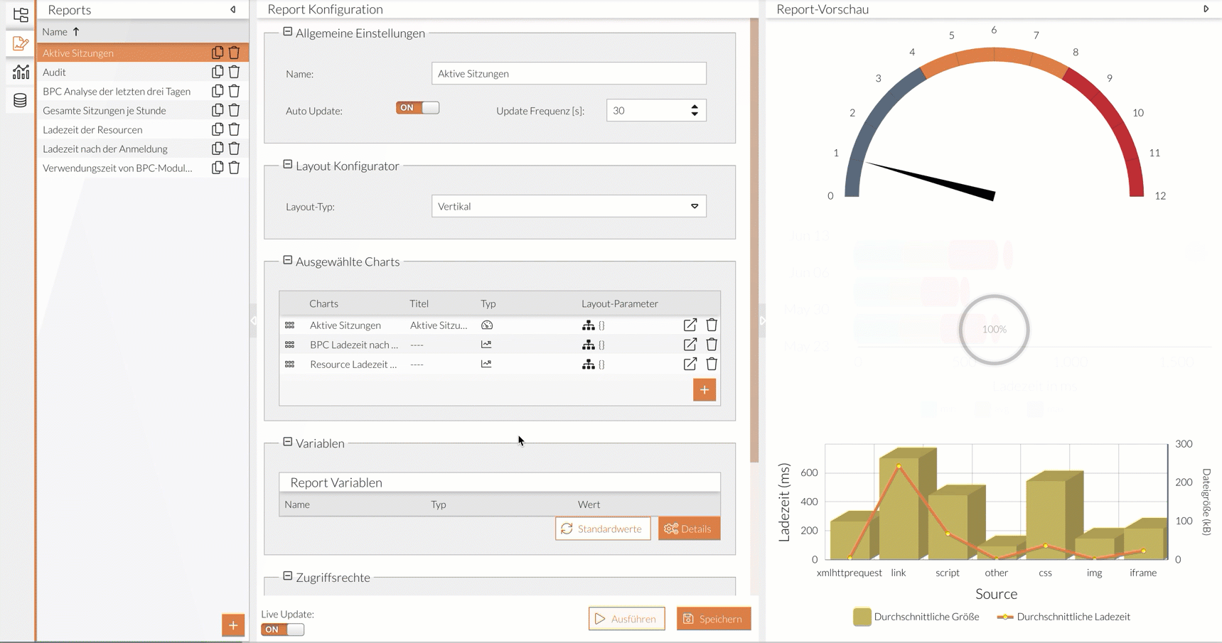Click the Standardwerte button
This screenshot has height=643, width=1222.
602,529
